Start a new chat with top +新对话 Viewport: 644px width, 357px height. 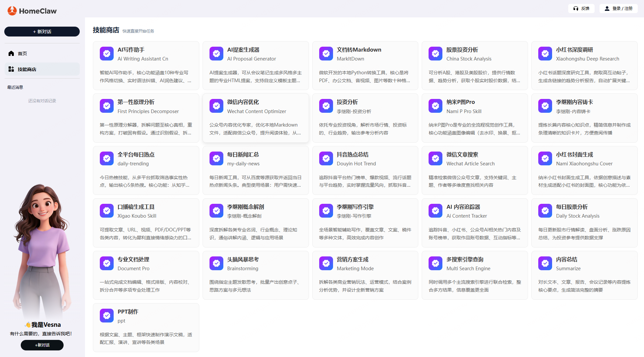(x=42, y=32)
